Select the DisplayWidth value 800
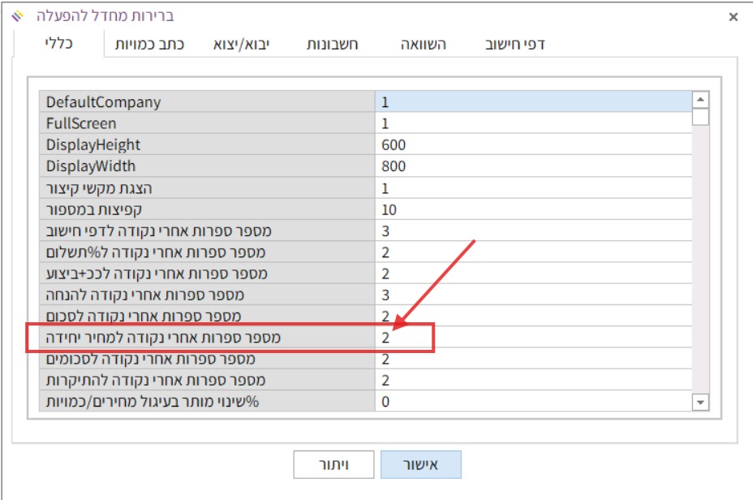Screen dimensions: 753x500 (x=531, y=166)
